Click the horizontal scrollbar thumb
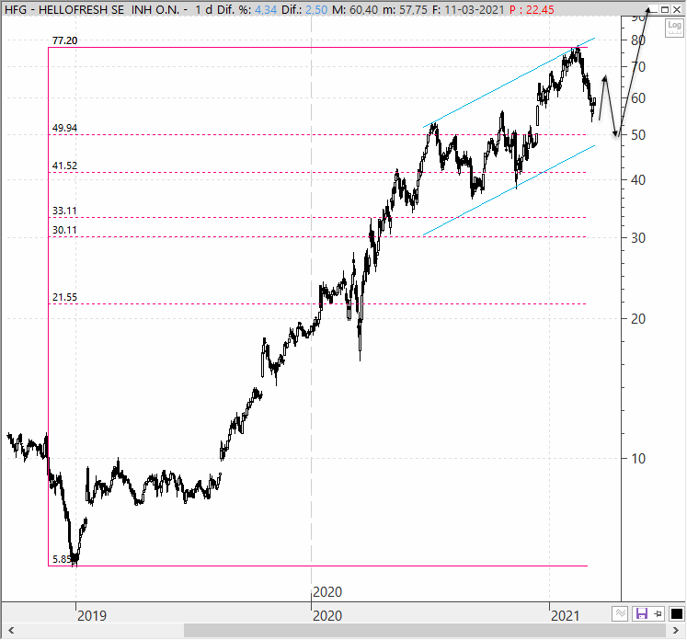Viewport: 687px width, 640px height. coord(425,631)
